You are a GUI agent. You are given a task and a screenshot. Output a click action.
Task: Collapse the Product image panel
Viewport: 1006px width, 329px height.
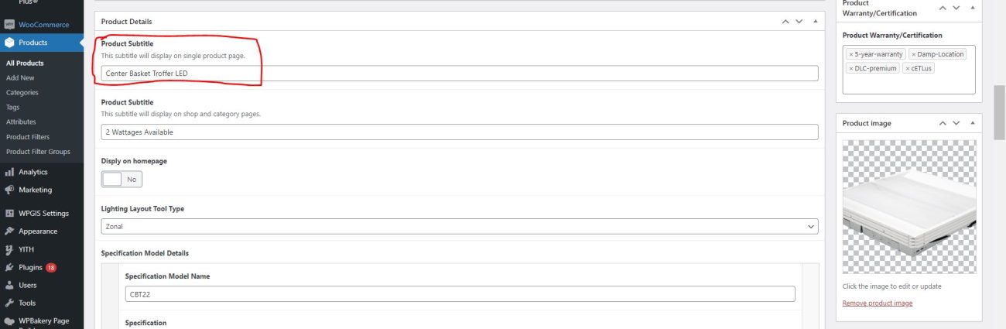[972, 123]
